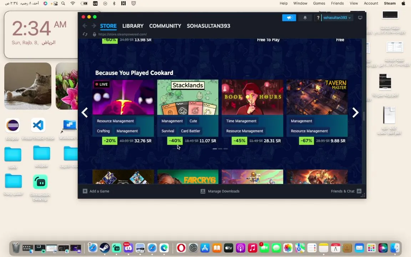Open the LIVE game thumbnail
The height and width of the screenshot is (257, 411).
[x=123, y=97]
